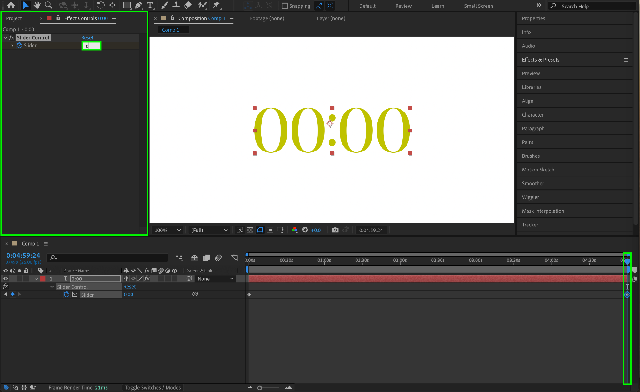This screenshot has height=392, width=640.
Task: Enable Motion Blur for timeline layers
Action: (x=218, y=258)
